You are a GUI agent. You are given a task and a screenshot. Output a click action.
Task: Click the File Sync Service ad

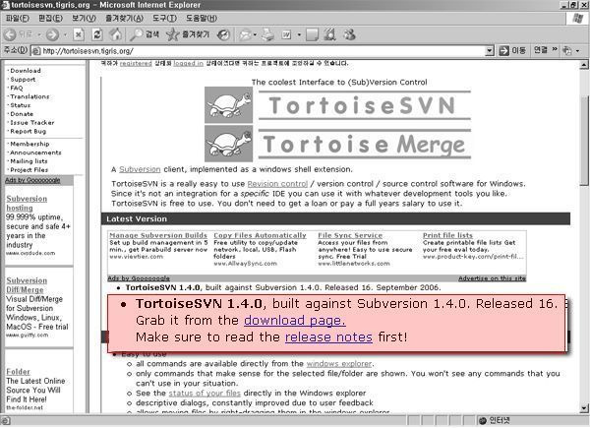pos(350,235)
